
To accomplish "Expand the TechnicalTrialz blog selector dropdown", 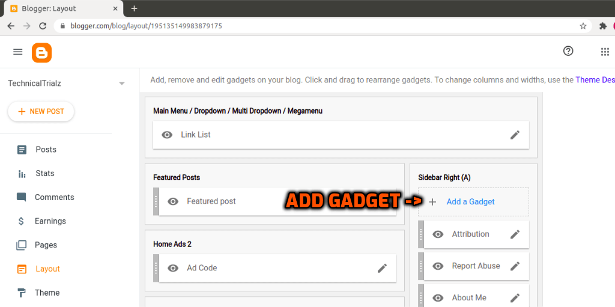I will click(121, 84).
